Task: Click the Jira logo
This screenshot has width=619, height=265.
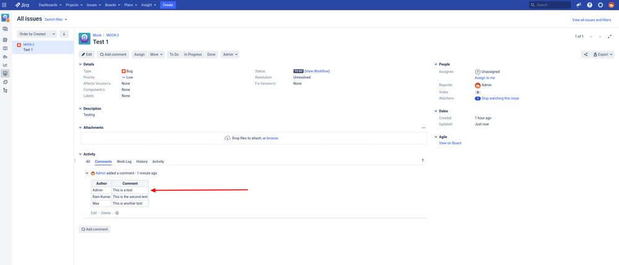Action: click(22, 5)
